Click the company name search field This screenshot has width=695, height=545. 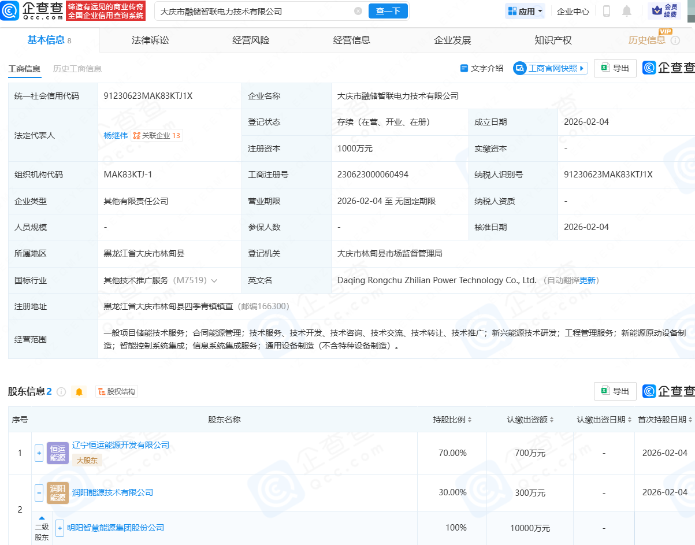pyautogui.click(x=254, y=11)
